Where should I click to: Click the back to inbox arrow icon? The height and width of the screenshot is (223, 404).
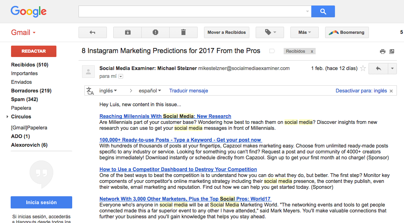[93, 32]
